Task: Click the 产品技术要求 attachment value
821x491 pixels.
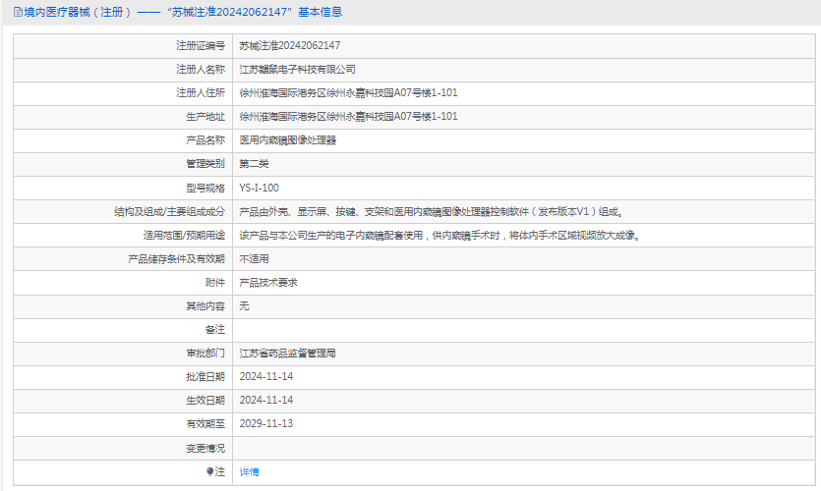Action: pyautogui.click(x=268, y=283)
